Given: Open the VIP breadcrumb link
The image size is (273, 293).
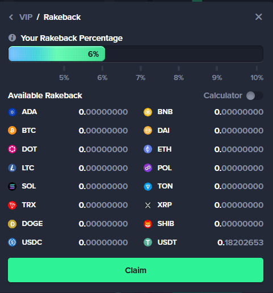Looking at the screenshot, I should [26, 17].
